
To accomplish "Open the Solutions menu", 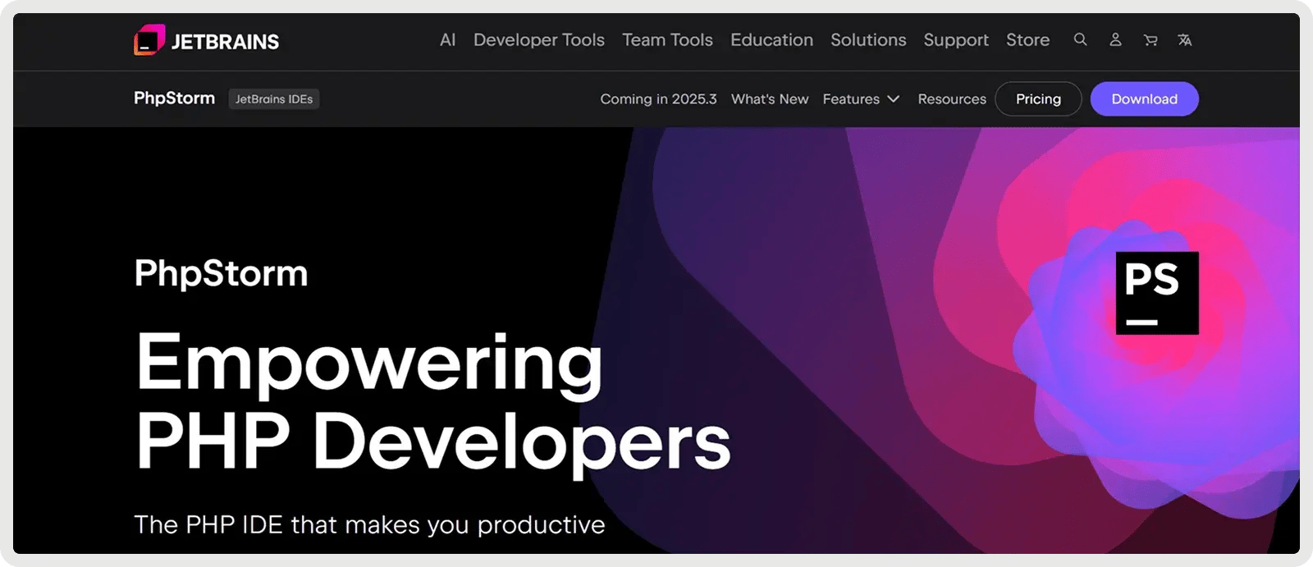I will [868, 39].
